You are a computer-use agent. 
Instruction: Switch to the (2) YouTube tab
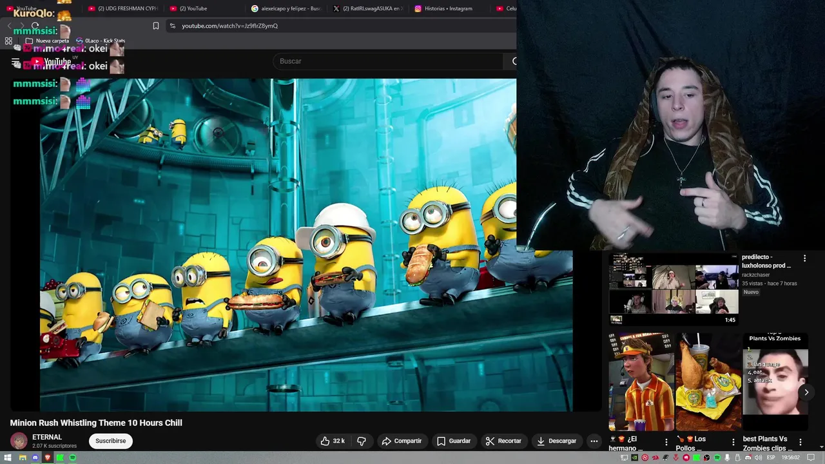(205, 8)
